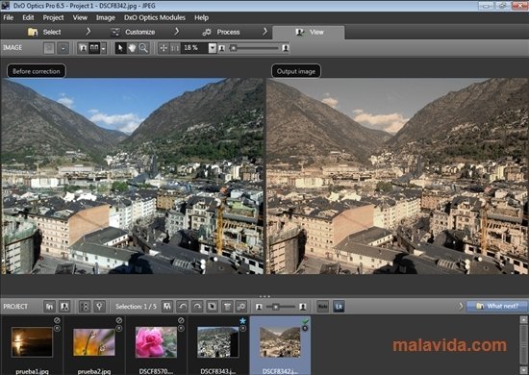This screenshot has width=529, height=375.
Task: Click the 18 % zoom value field
Action: coord(194,48)
